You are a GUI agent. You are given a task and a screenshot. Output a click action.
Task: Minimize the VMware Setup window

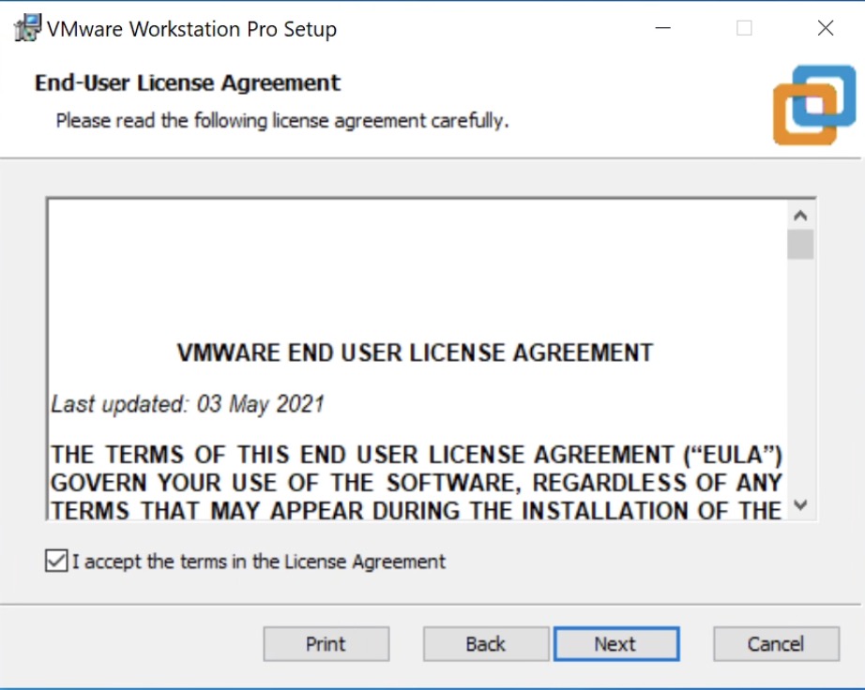coord(663,28)
